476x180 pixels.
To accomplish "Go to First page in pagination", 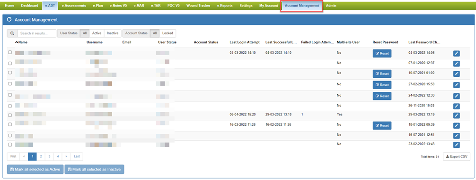I will [13, 156].
